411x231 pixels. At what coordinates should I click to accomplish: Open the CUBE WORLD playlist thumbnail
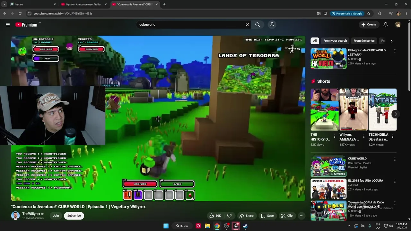point(328,166)
